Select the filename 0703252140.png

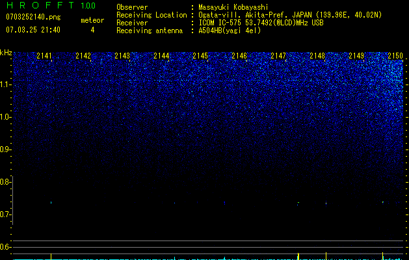tap(33, 17)
